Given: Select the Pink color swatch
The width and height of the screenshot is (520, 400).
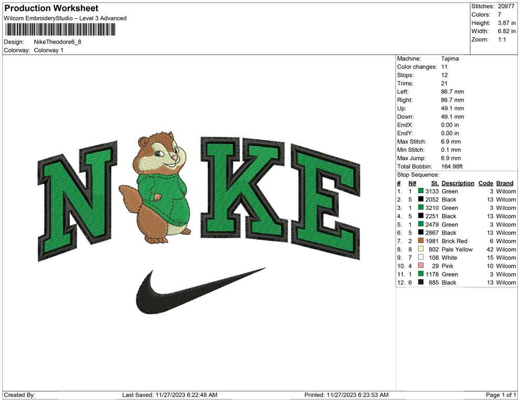Looking at the screenshot, I should 421,266.
